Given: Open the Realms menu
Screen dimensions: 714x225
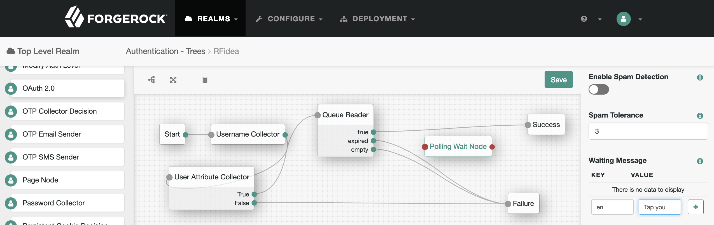Looking at the screenshot, I should tap(211, 18).
